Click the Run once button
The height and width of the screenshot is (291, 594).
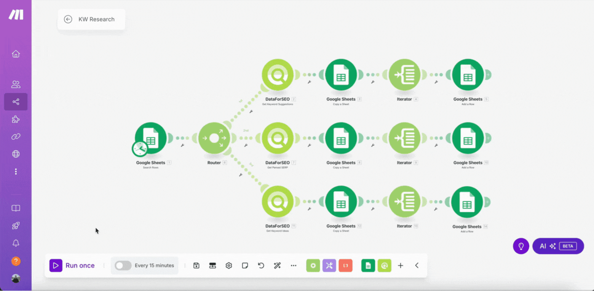click(72, 266)
